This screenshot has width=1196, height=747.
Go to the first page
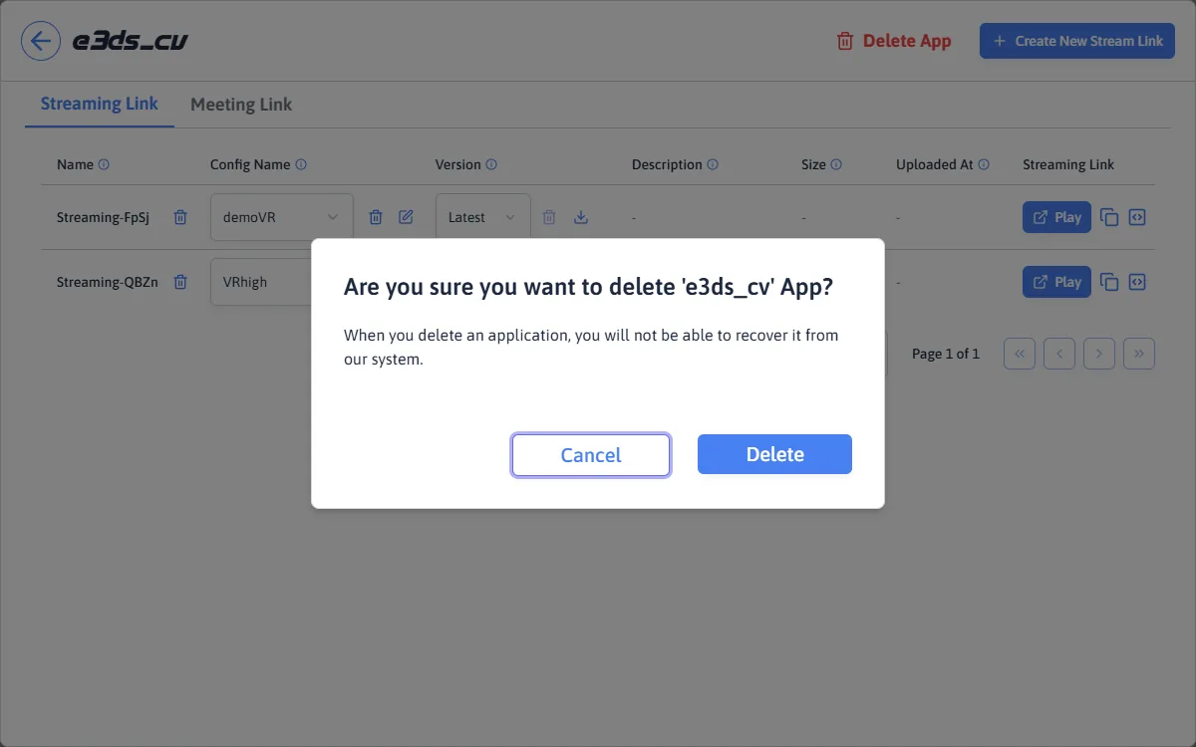(1020, 354)
